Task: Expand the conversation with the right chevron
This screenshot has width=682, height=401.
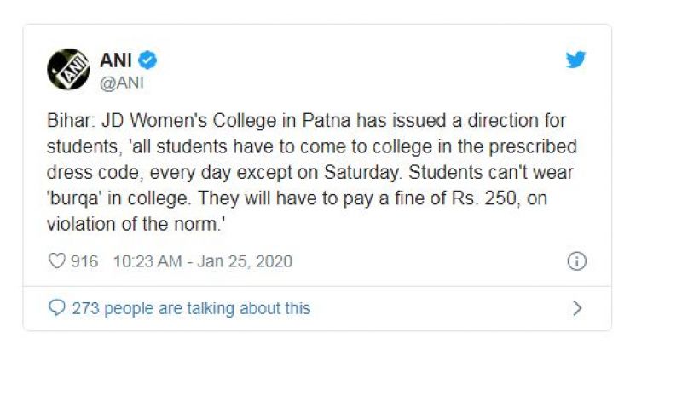Action: click(x=577, y=308)
